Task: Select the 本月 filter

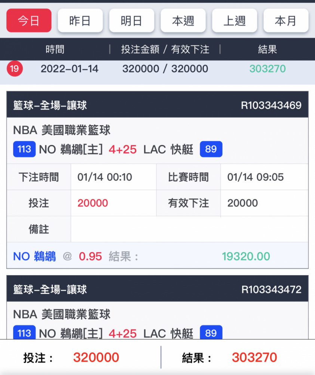Action: (x=286, y=21)
